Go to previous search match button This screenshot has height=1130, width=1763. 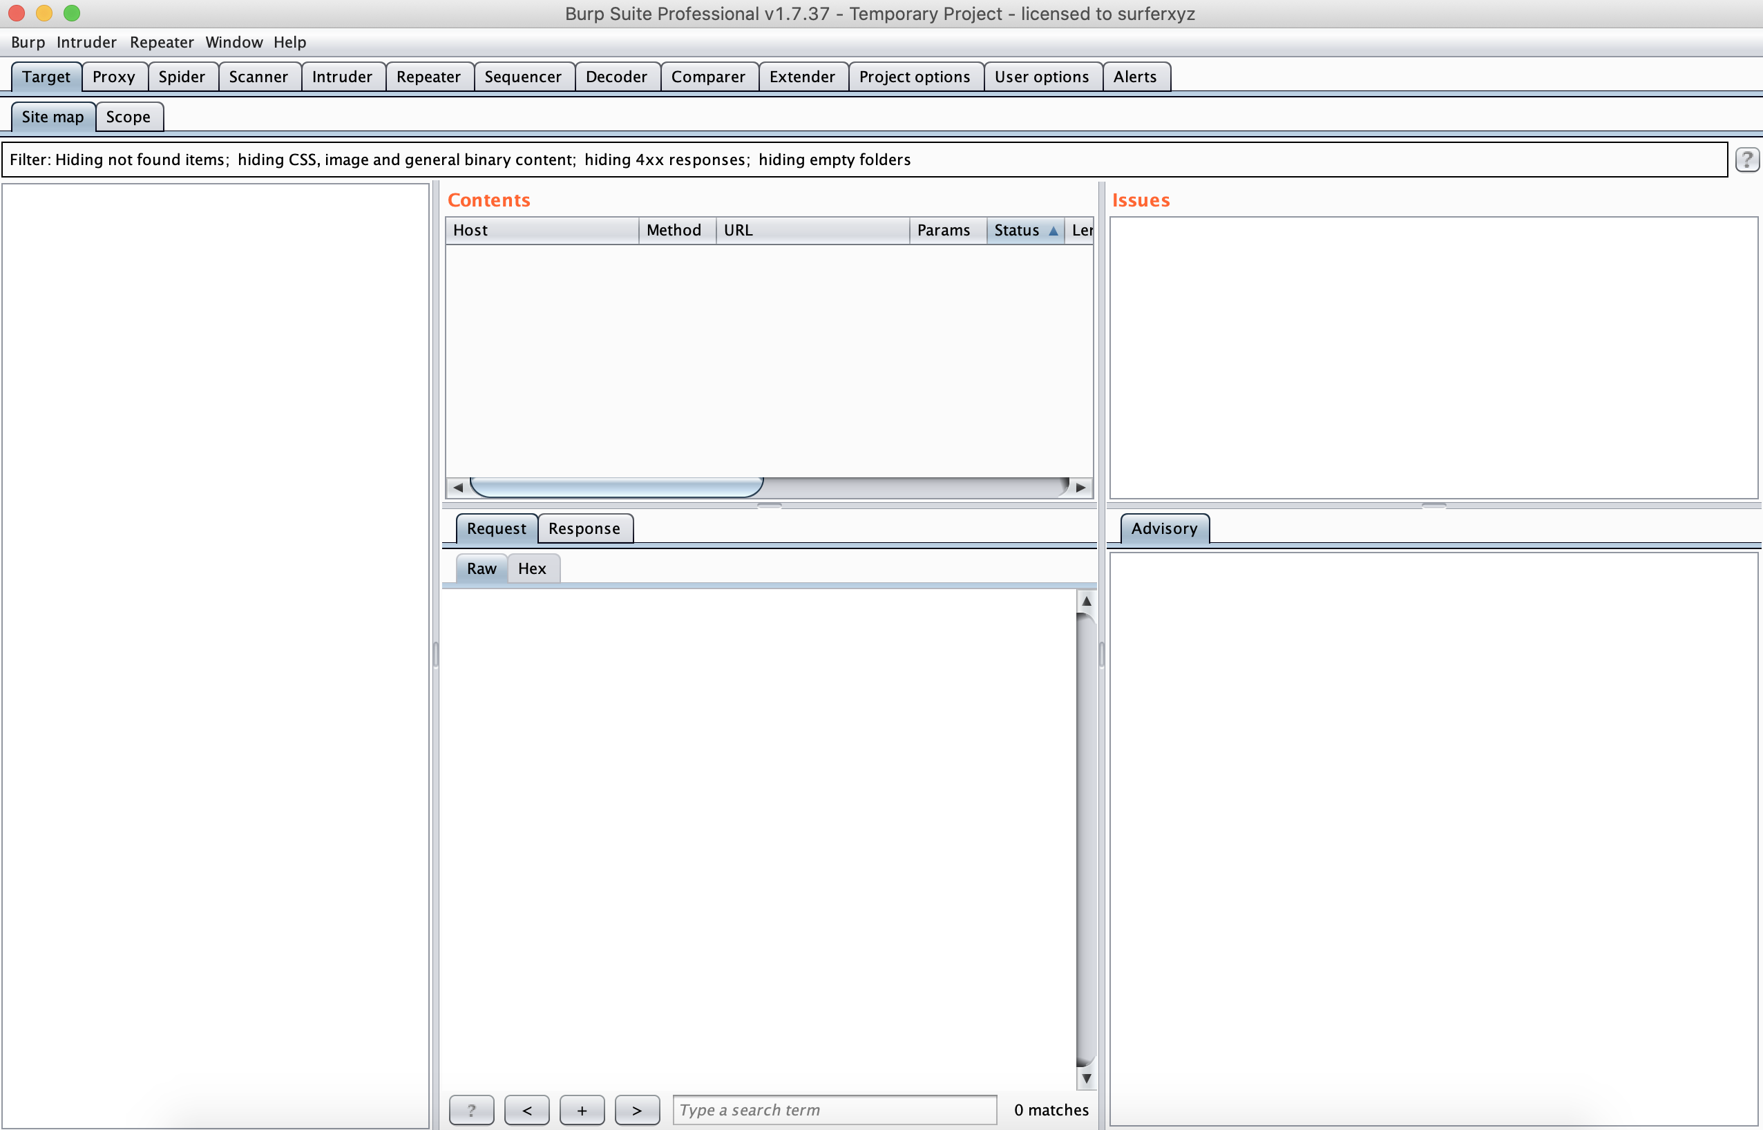click(x=527, y=1109)
